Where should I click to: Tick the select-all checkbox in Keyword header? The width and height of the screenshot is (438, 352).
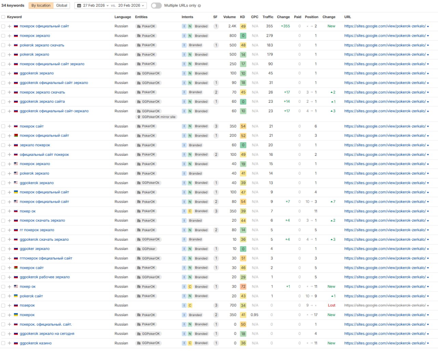click(3, 17)
